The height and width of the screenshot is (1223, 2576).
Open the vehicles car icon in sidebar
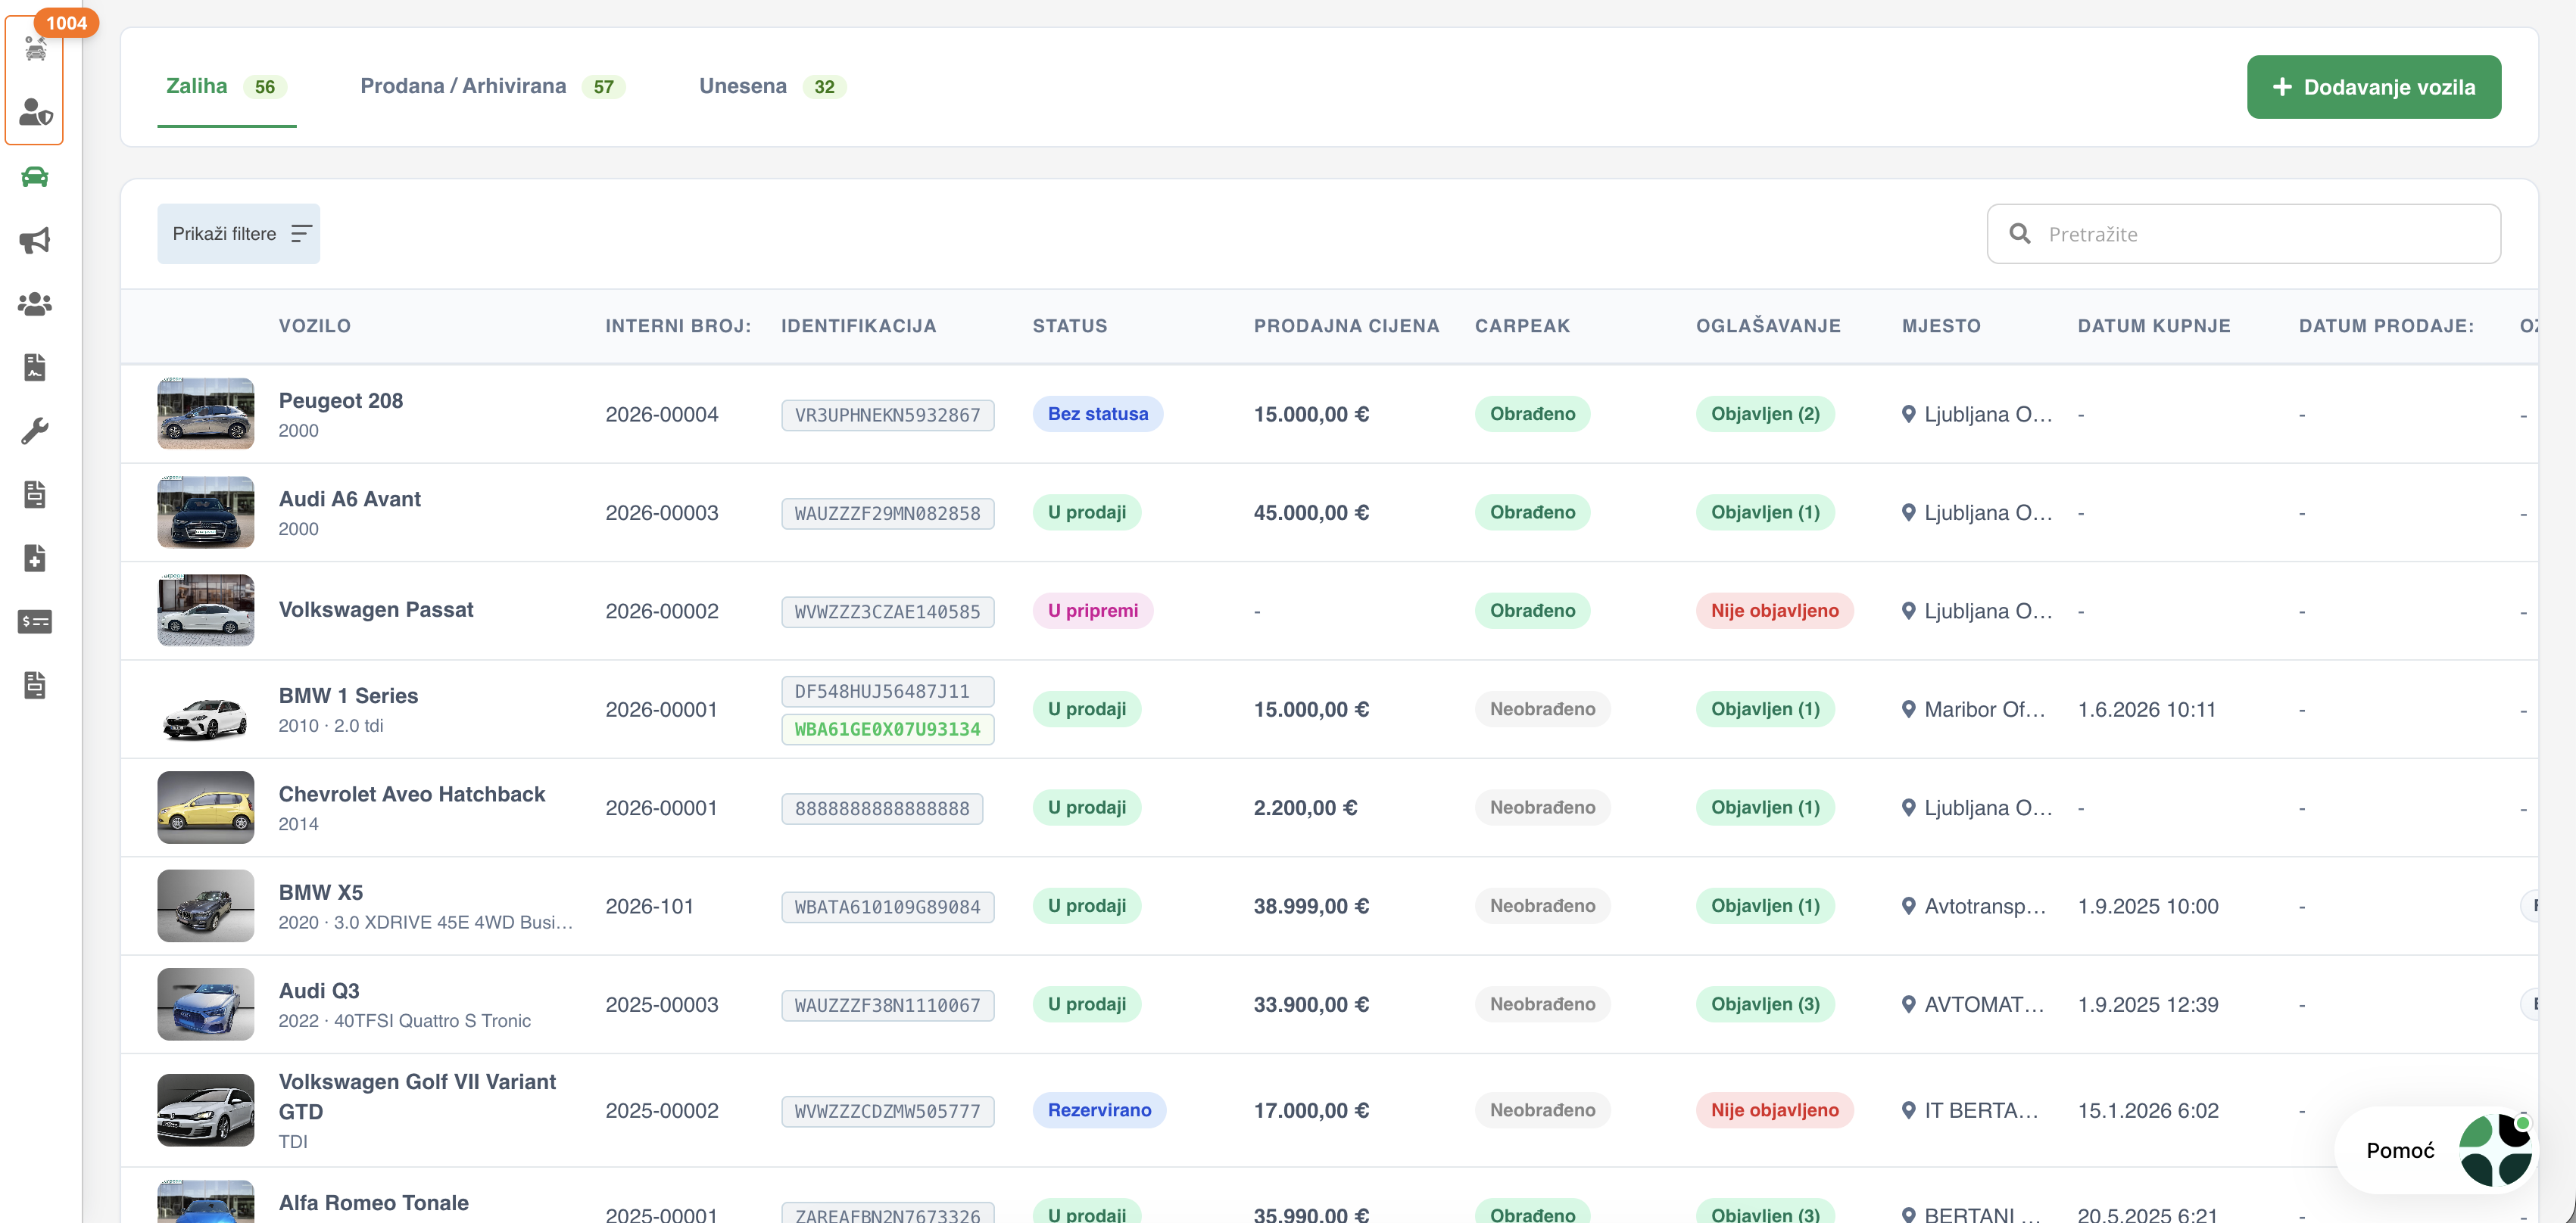point(35,177)
